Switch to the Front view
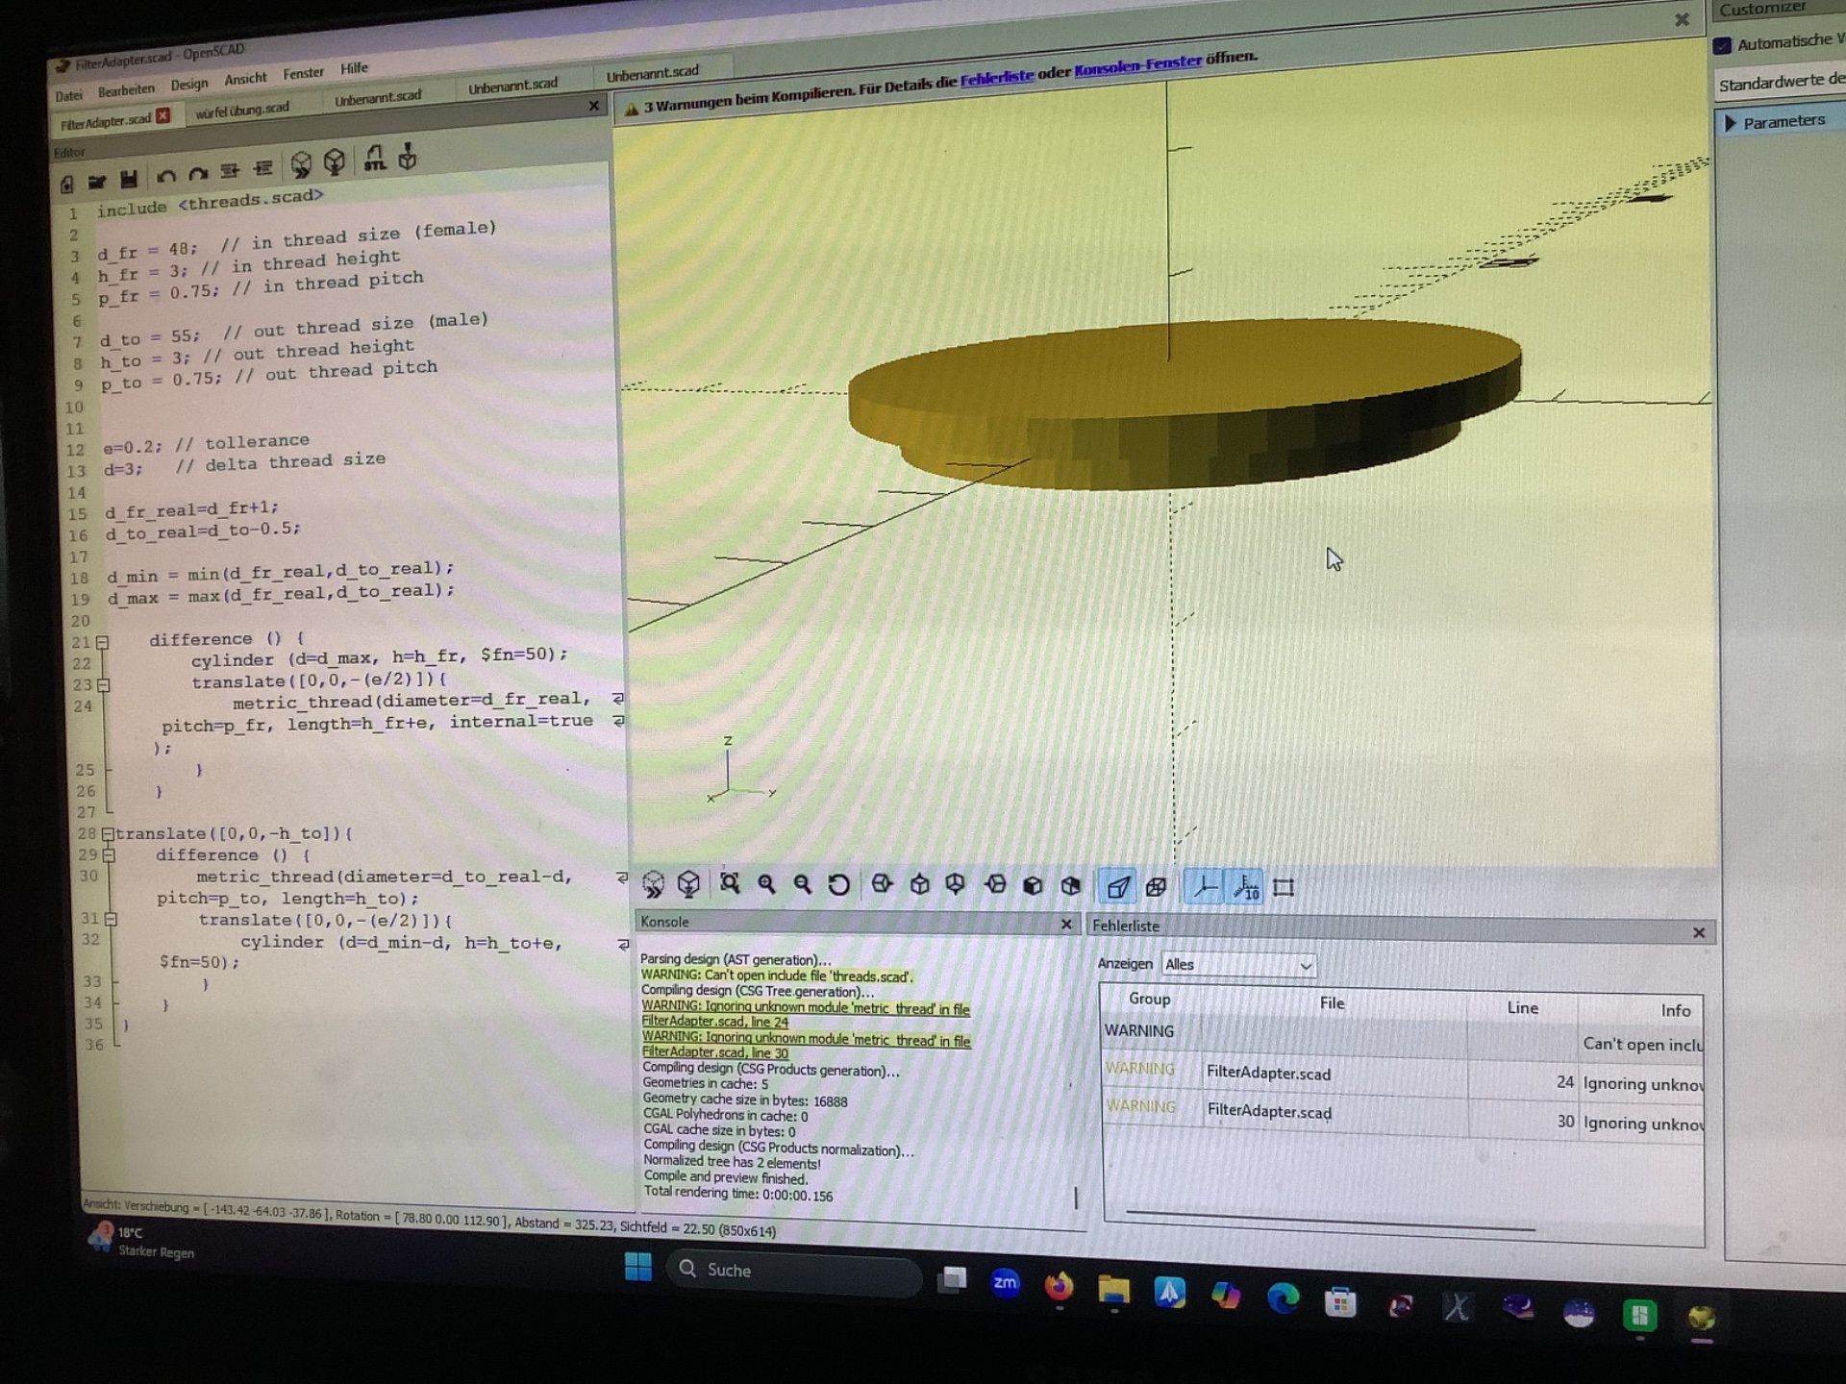 click(x=1033, y=885)
